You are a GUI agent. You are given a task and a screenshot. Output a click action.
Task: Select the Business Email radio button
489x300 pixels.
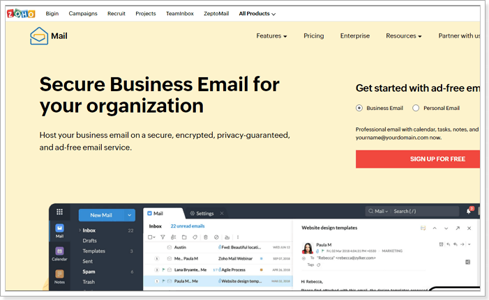[359, 108]
